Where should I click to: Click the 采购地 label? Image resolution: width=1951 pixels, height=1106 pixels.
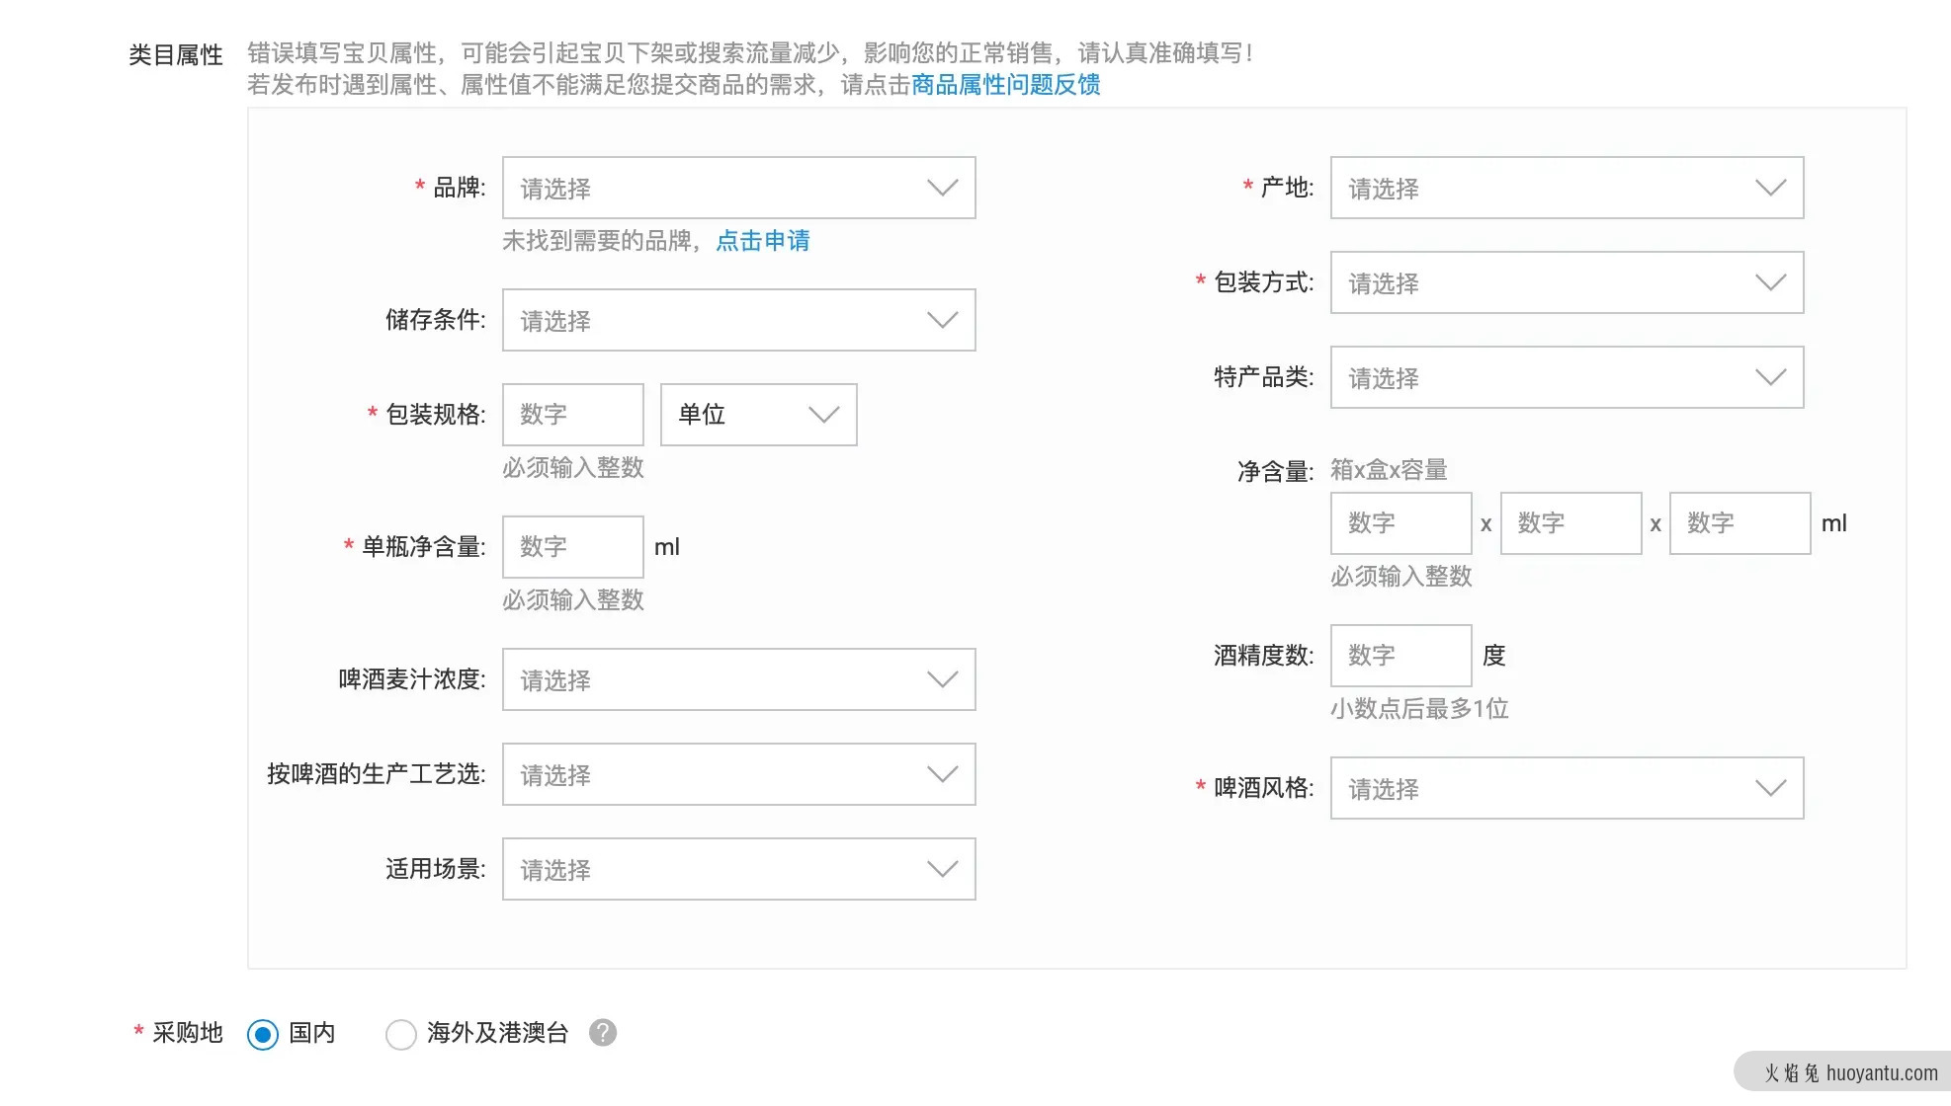point(188,1033)
